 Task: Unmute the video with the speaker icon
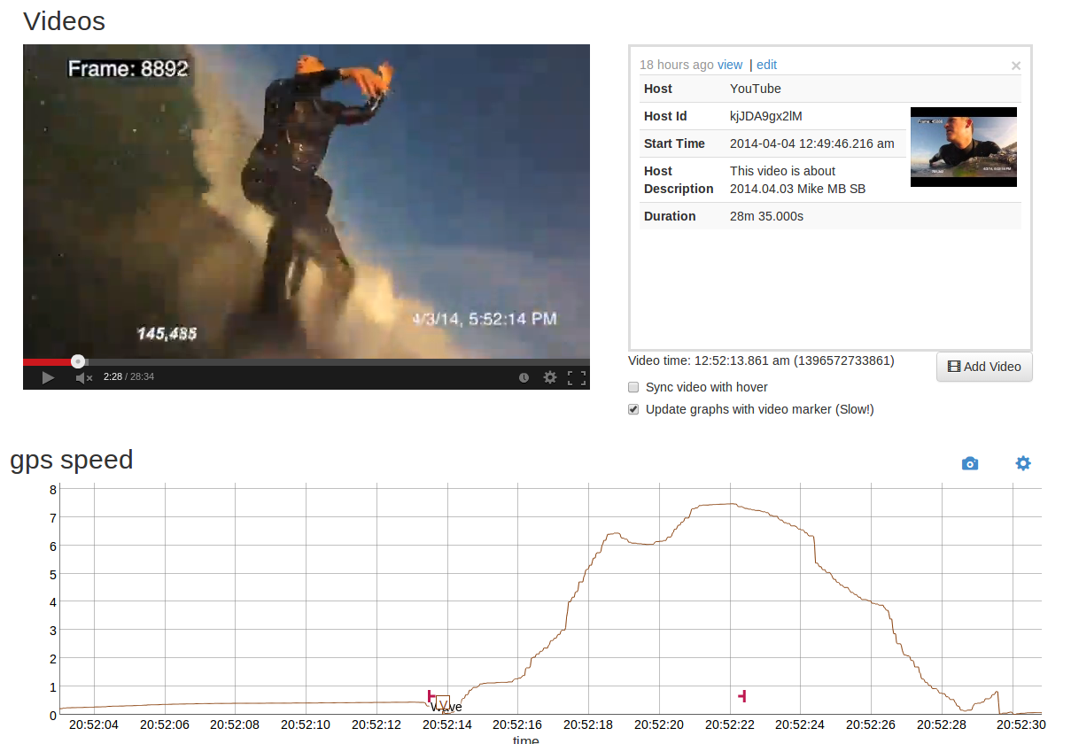pos(83,378)
